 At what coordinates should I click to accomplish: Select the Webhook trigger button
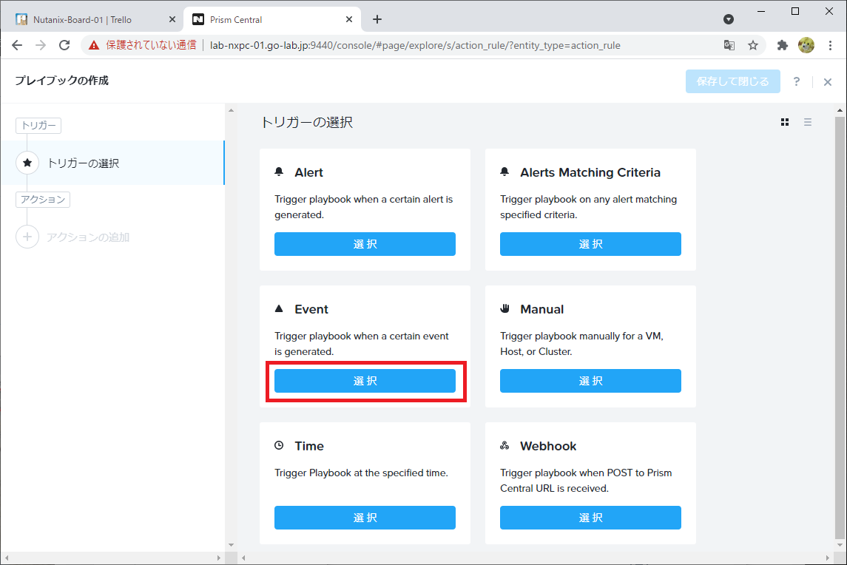[590, 518]
